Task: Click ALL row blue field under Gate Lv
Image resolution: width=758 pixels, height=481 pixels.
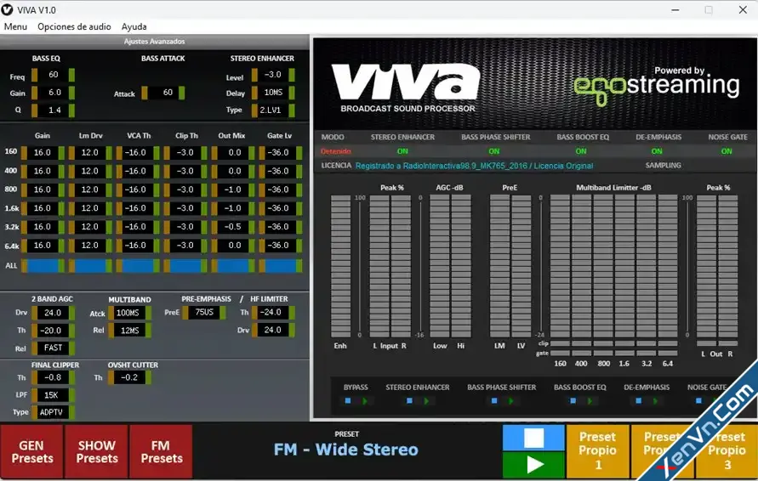Action: coord(281,266)
